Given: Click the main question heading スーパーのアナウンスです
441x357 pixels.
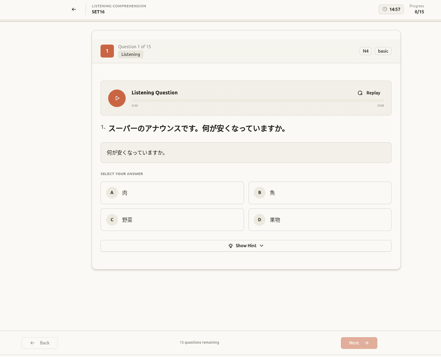Looking at the screenshot, I should click(x=197, y=128).
